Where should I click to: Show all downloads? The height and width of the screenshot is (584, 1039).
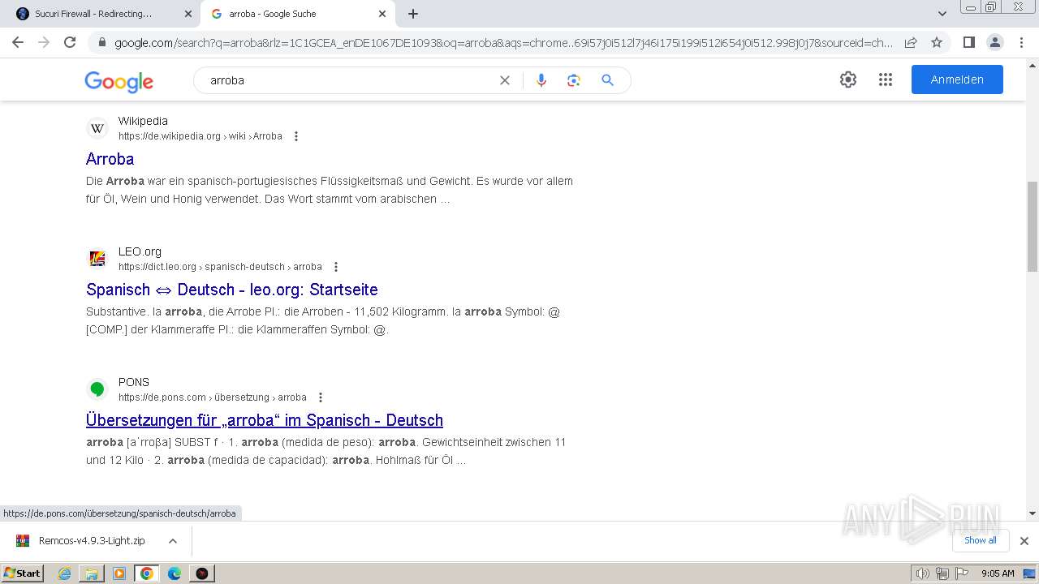[981, 540]
